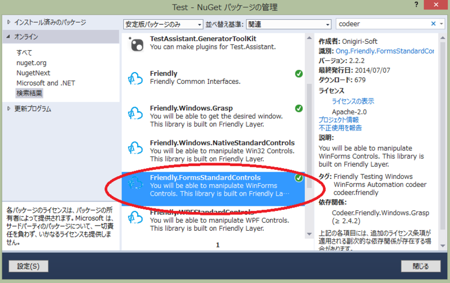The height and width of the screenshot is (283, 450).
Task: Expand インストール済みのパッケージ section
Action: click(x=8, y=22)
